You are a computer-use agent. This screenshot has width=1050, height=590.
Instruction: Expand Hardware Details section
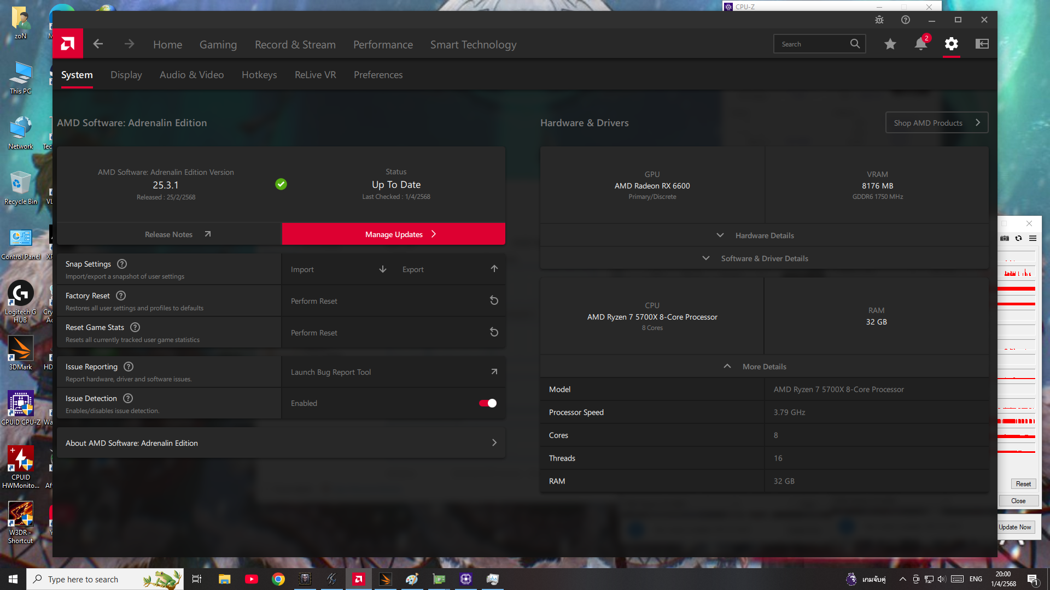765,235
